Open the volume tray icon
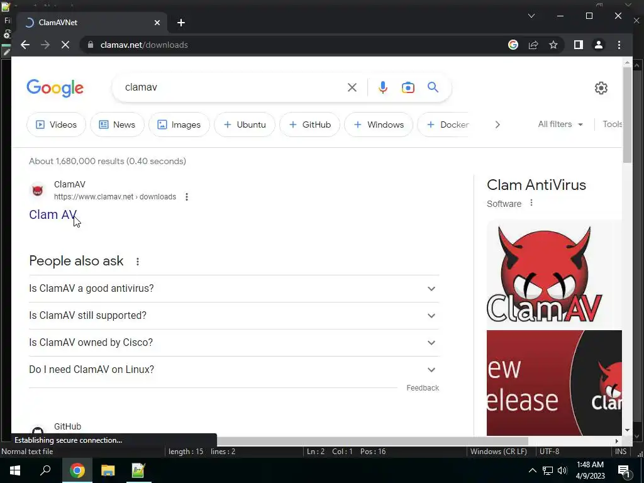The width and height of the screenshot is (644, 483). pos(562,470)
